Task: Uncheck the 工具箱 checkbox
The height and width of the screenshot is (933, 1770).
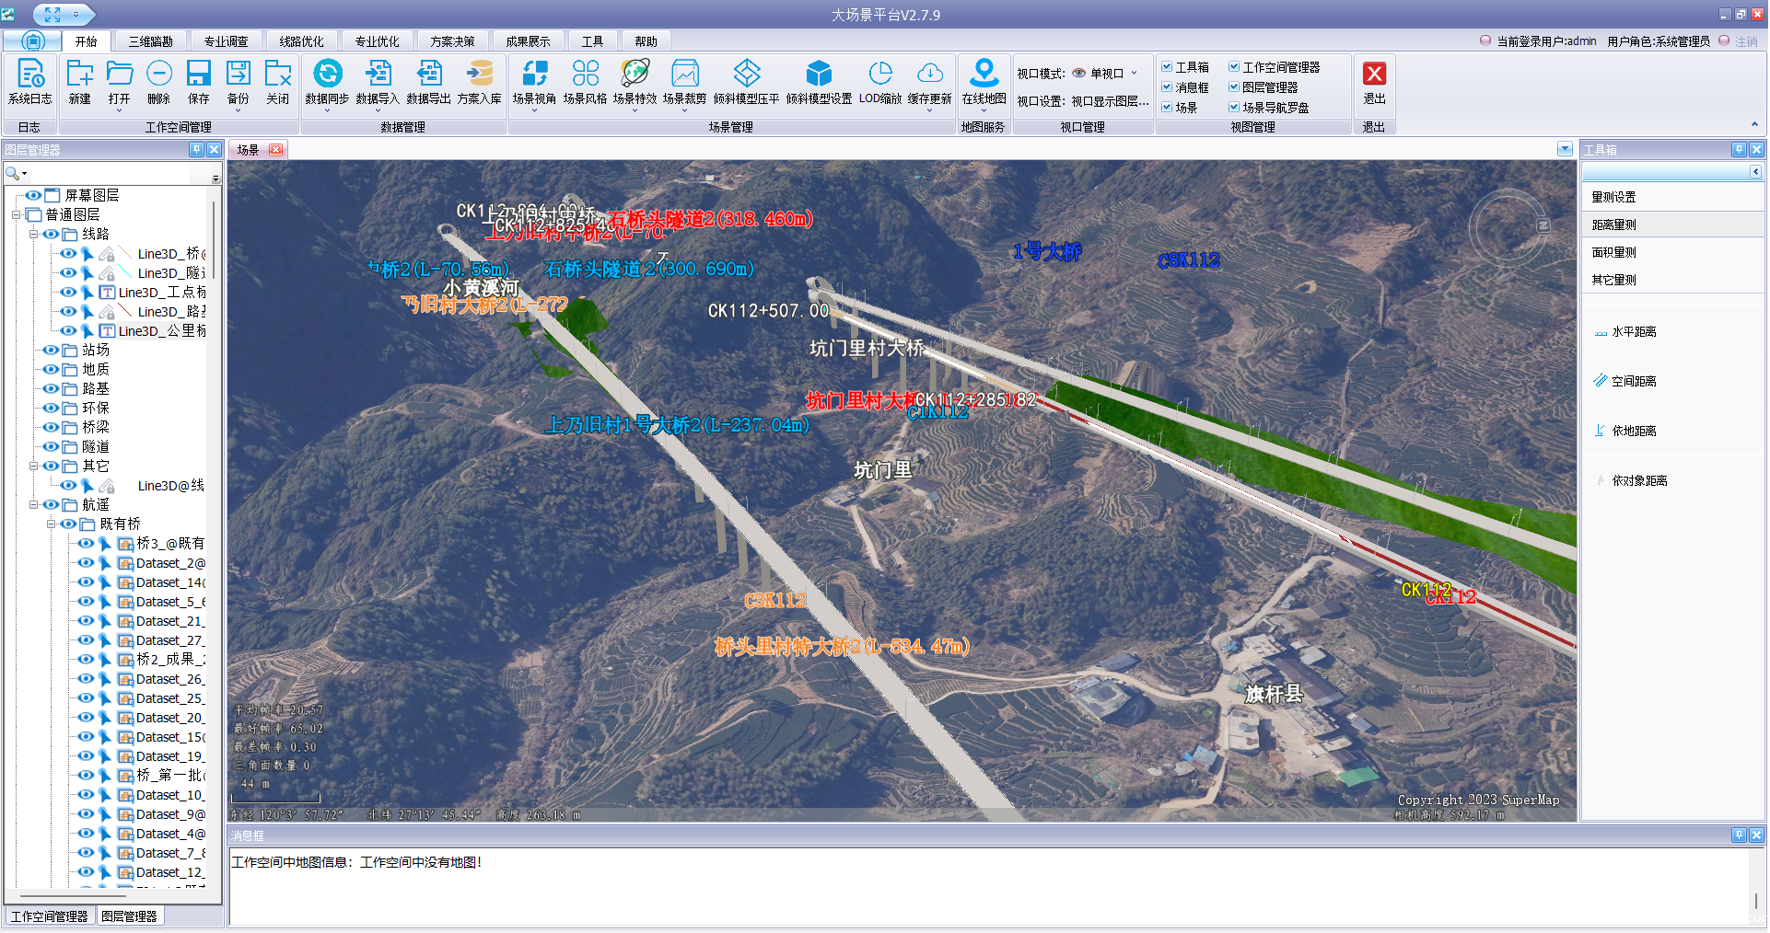Action: pyautogui.click(x=1167, y=67)
